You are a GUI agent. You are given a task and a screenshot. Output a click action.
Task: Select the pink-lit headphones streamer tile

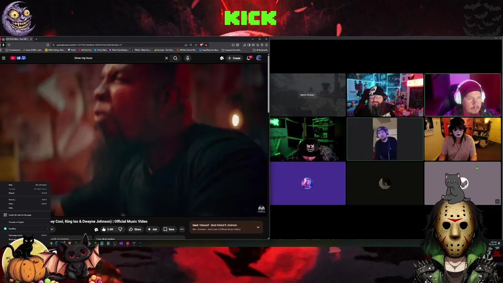(463, 95)
